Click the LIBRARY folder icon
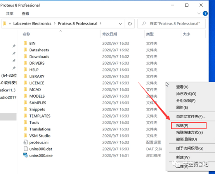 pyautogui.click(x=25, y=76)
